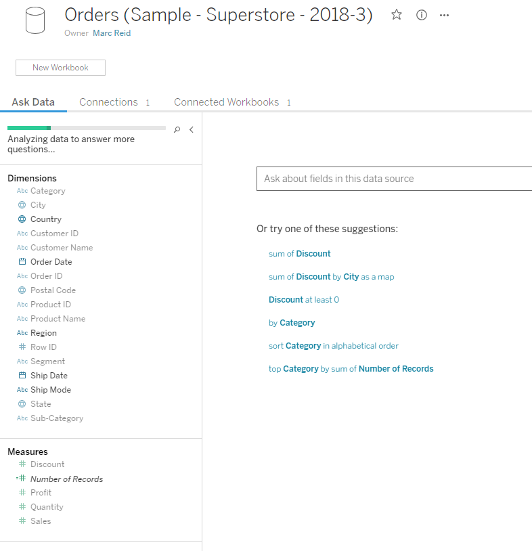Click the hash icon beside Number of Records
Viewport: 532px width, 551px height.
(x=22, y=479)
